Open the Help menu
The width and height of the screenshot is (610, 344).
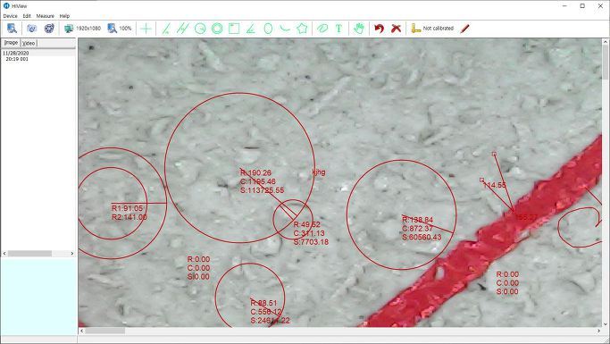(x=64, y=16)
